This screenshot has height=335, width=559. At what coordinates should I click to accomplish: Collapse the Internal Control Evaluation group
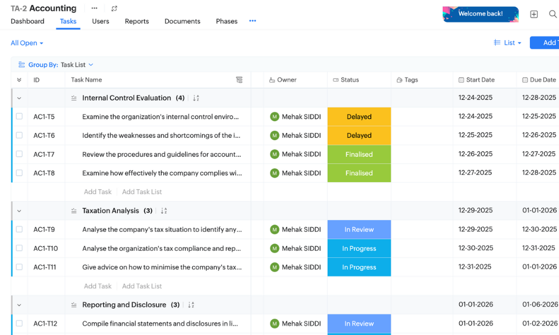click(x=19, y=98)
